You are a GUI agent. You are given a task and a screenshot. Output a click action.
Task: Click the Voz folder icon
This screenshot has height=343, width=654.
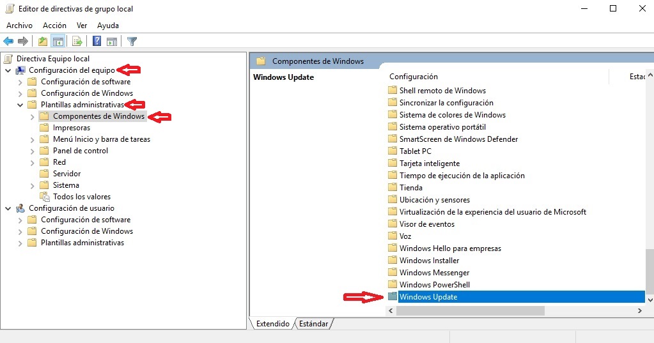pyautogui.click(x=392, y=236)
